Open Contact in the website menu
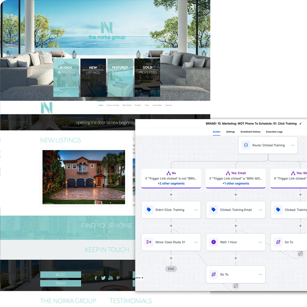307x307 pixels. pyautogui.click(x=169, y=105)
